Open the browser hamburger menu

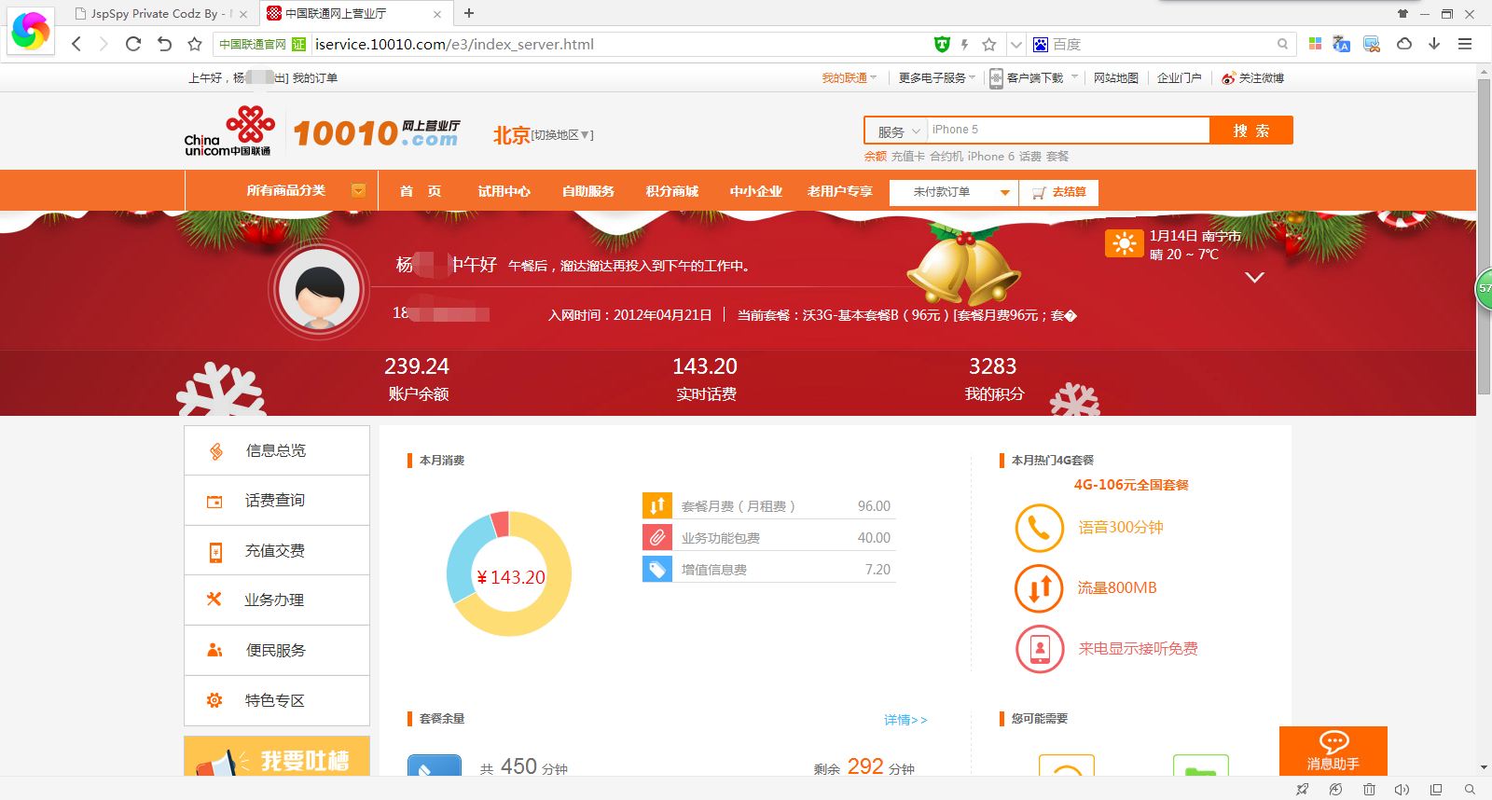coord(1465,44)
